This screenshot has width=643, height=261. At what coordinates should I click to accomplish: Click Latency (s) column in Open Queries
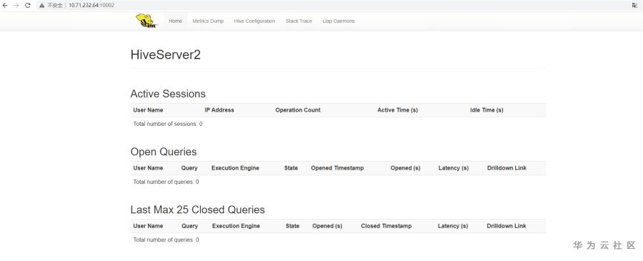(x=454, y=168)
